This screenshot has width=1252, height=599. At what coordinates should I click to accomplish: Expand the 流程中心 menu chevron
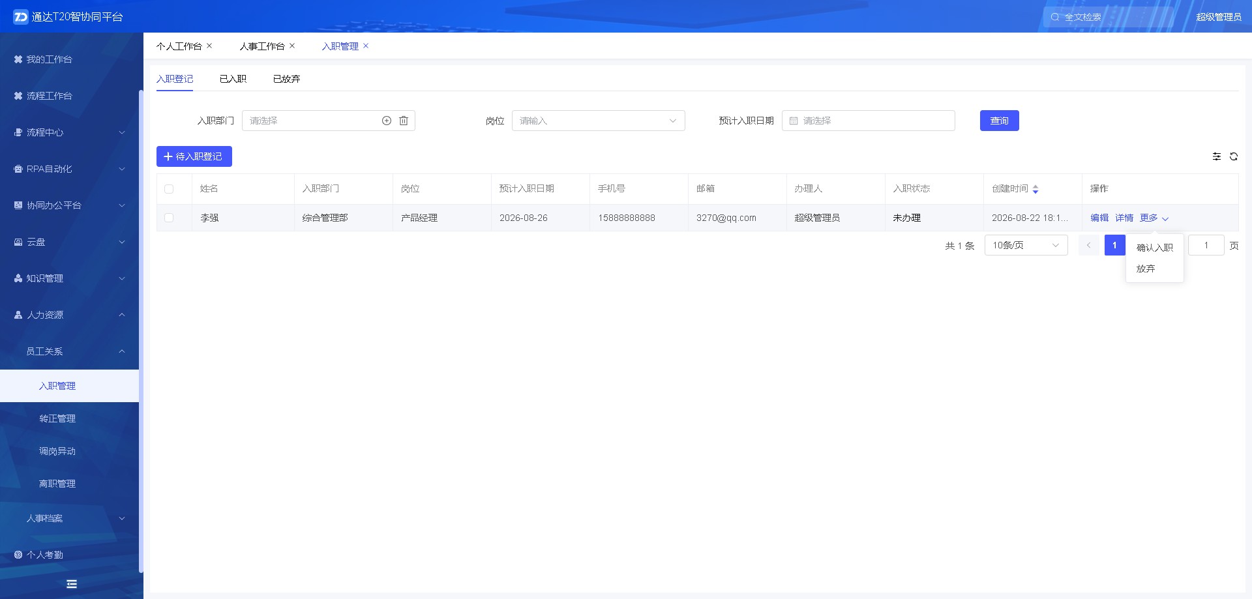click(x=122, y=132)
